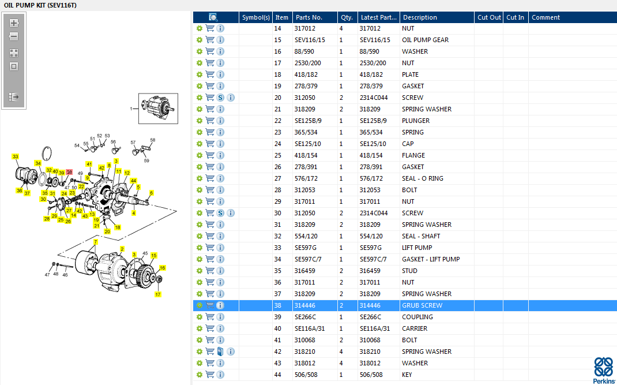Open info for SPRING 365/534
Image resolution: width=617 pixels, height=385 pixels.
[x=220, y=132]
